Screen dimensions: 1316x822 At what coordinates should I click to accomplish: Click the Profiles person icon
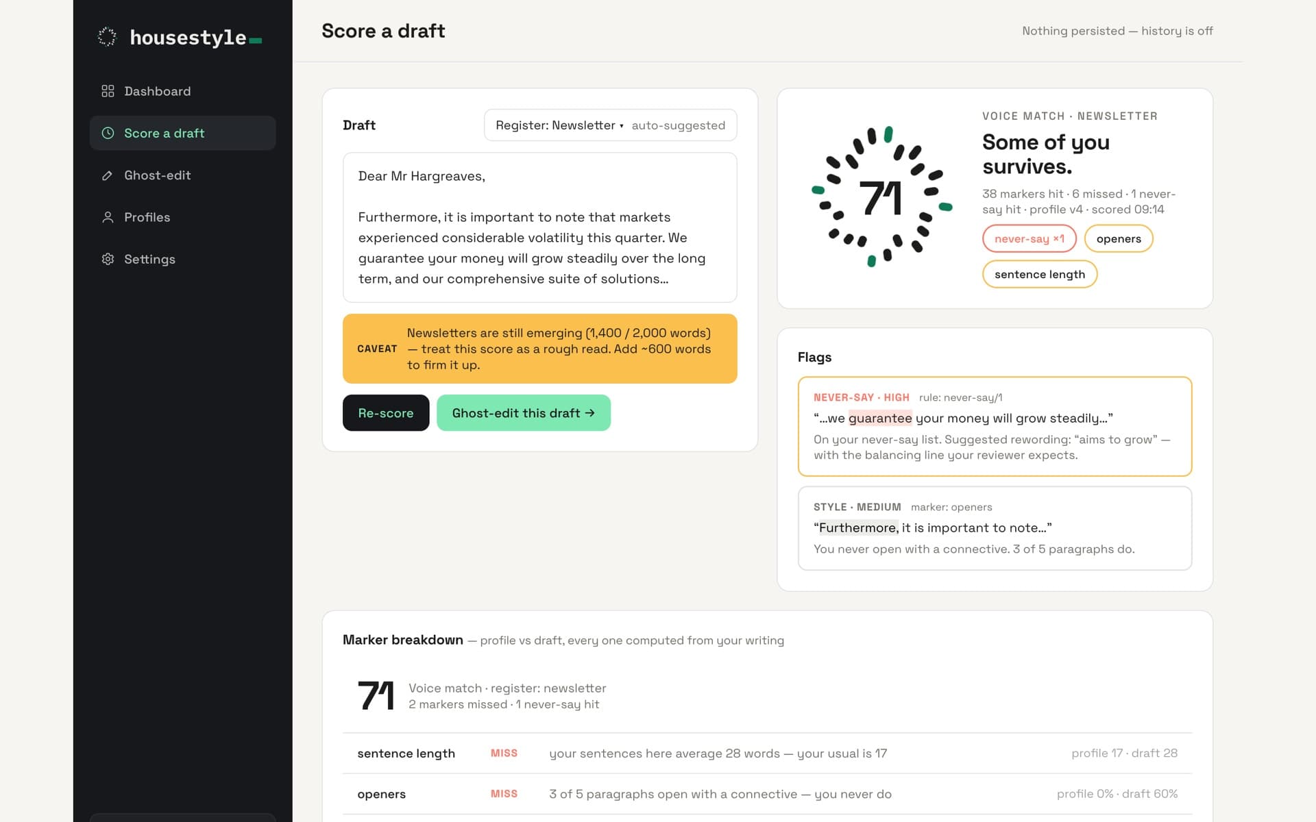(x=108, y=217)
